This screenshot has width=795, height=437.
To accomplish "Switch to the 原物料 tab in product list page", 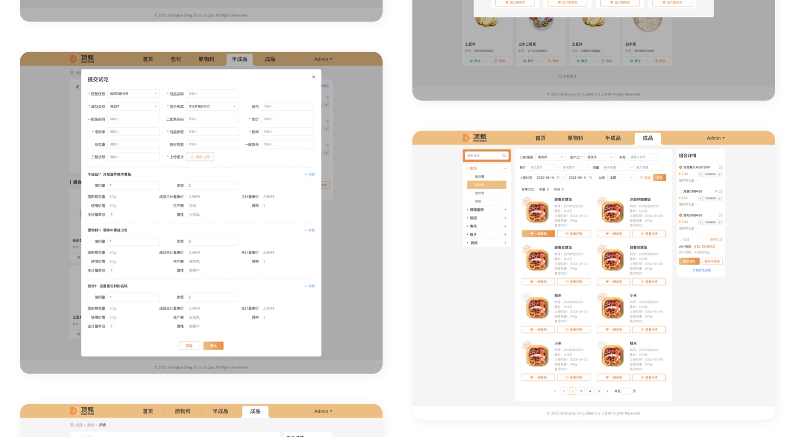I will point(575,138).
